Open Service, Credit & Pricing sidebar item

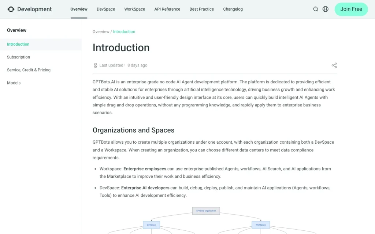(29, 70)
